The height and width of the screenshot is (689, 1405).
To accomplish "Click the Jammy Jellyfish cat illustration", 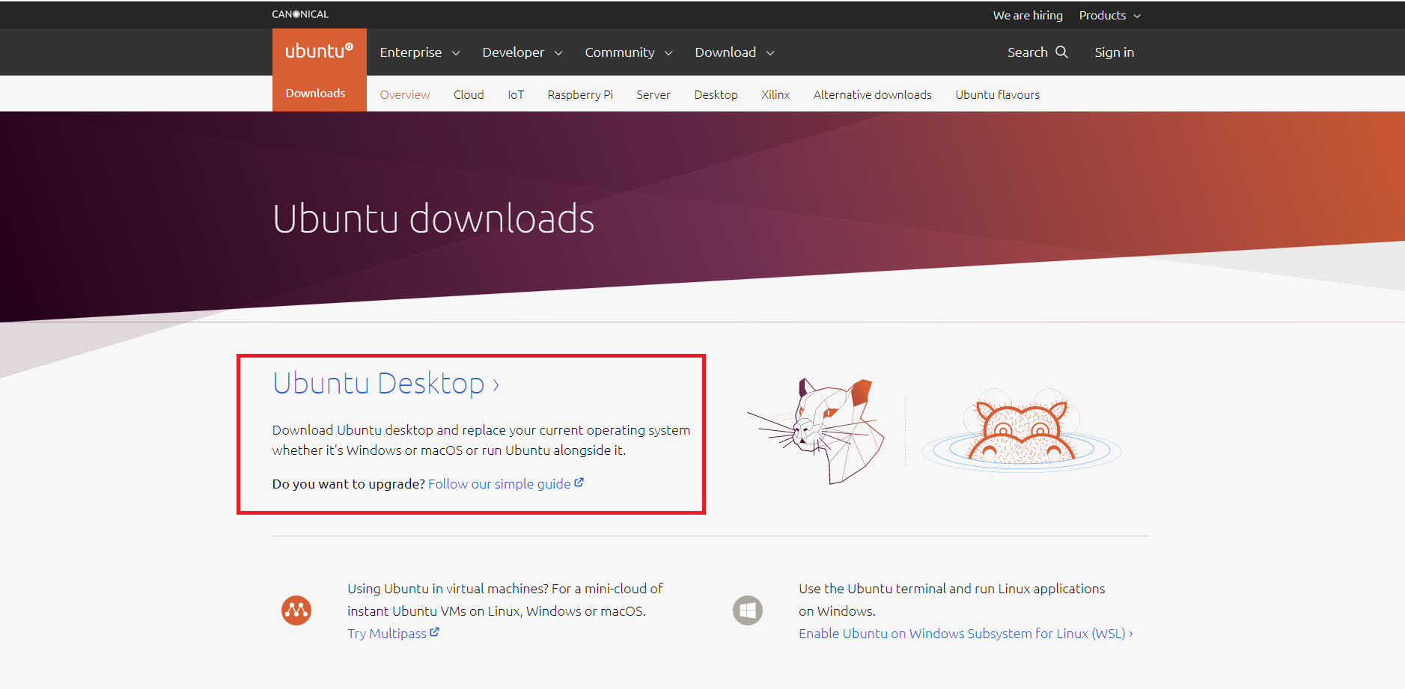I will (x=817, y=431).
